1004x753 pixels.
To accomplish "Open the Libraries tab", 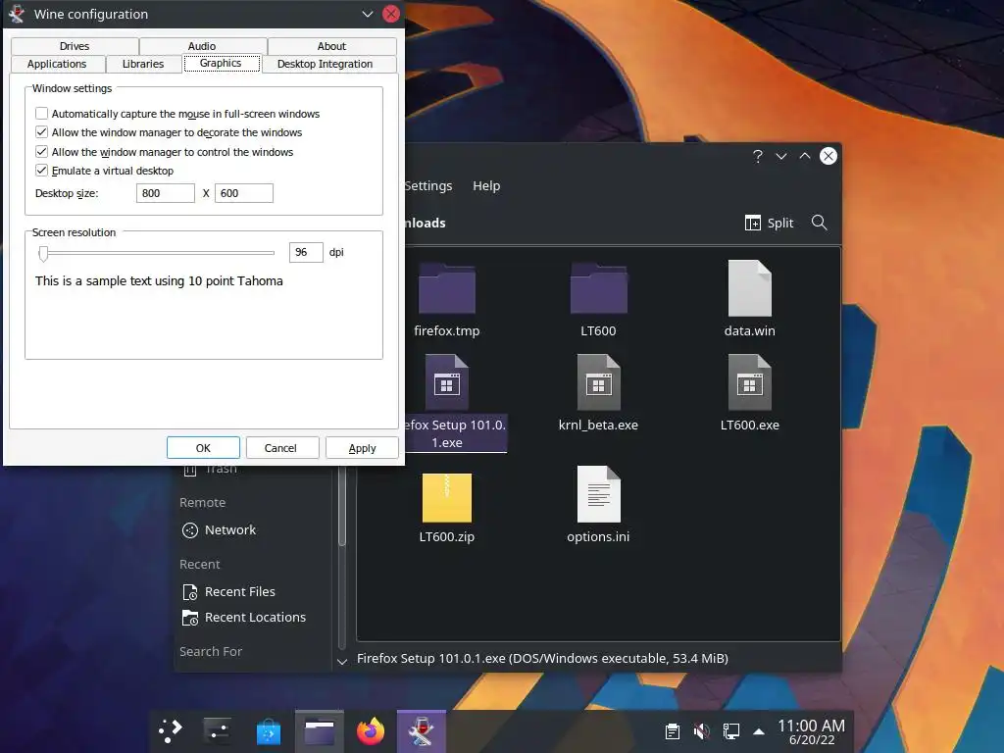I will pyautogui.click(x=143, y=64).
